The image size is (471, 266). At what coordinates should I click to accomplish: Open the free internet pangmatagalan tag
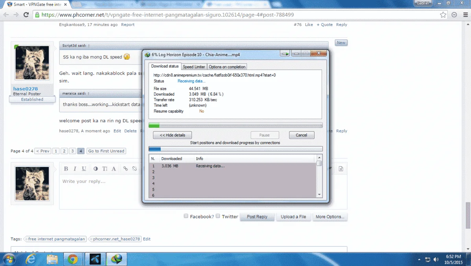point(56,239)
